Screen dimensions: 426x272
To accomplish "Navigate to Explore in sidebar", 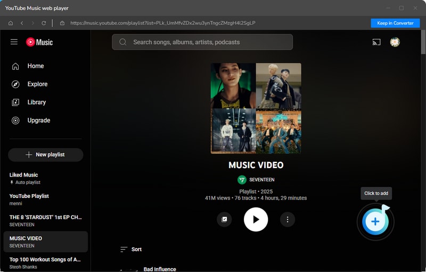I will (x=37, y=84).
